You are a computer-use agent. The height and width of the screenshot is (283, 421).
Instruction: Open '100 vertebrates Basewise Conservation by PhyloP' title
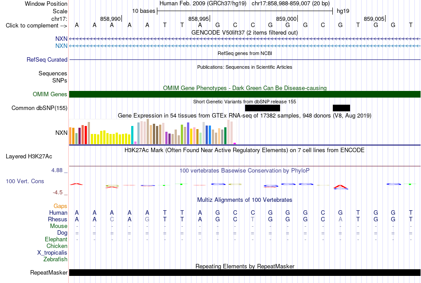(245, 171)
